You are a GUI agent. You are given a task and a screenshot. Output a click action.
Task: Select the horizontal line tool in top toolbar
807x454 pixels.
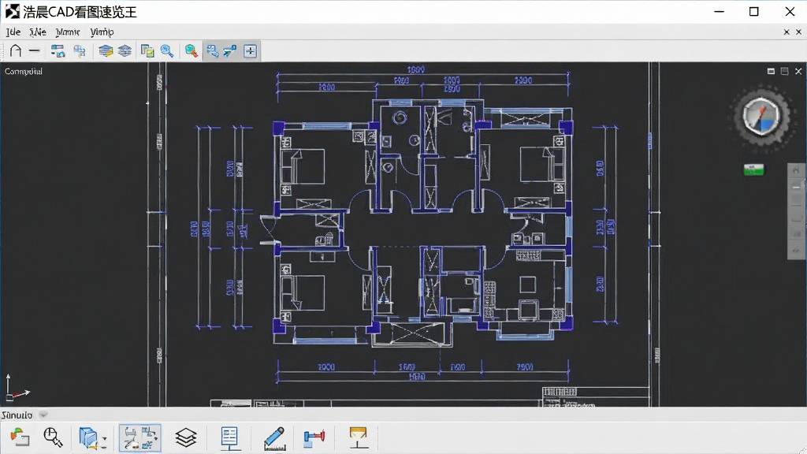[x=35, y=50]
